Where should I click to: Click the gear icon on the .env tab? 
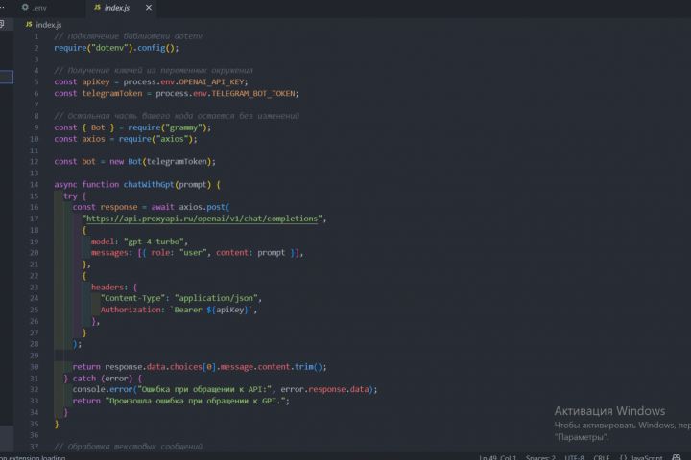point(25,7)
